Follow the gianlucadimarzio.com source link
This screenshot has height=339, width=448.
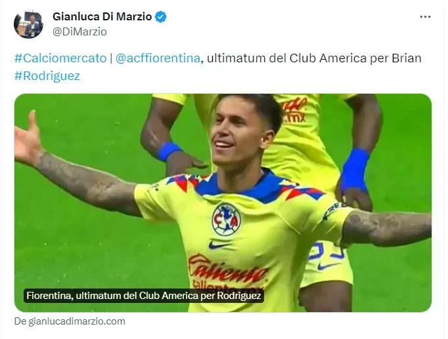coord(70,321)
